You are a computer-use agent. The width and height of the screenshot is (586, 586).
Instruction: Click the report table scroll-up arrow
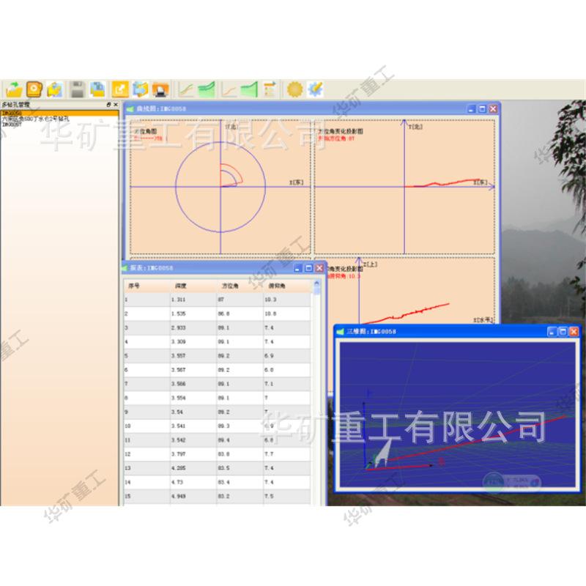click(316, 283)
